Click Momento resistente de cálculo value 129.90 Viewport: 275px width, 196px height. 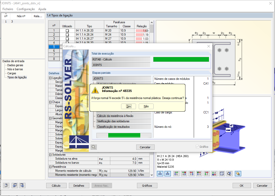point(123,171)
